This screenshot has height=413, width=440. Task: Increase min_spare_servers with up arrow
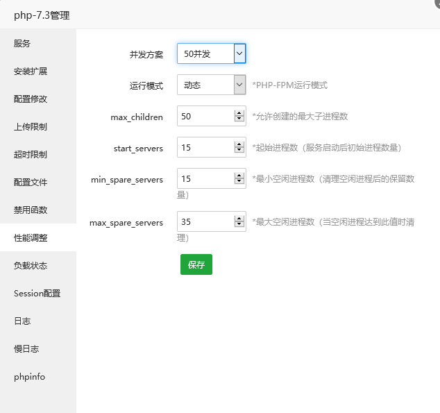pyautogui.click(x=239, y=176)
